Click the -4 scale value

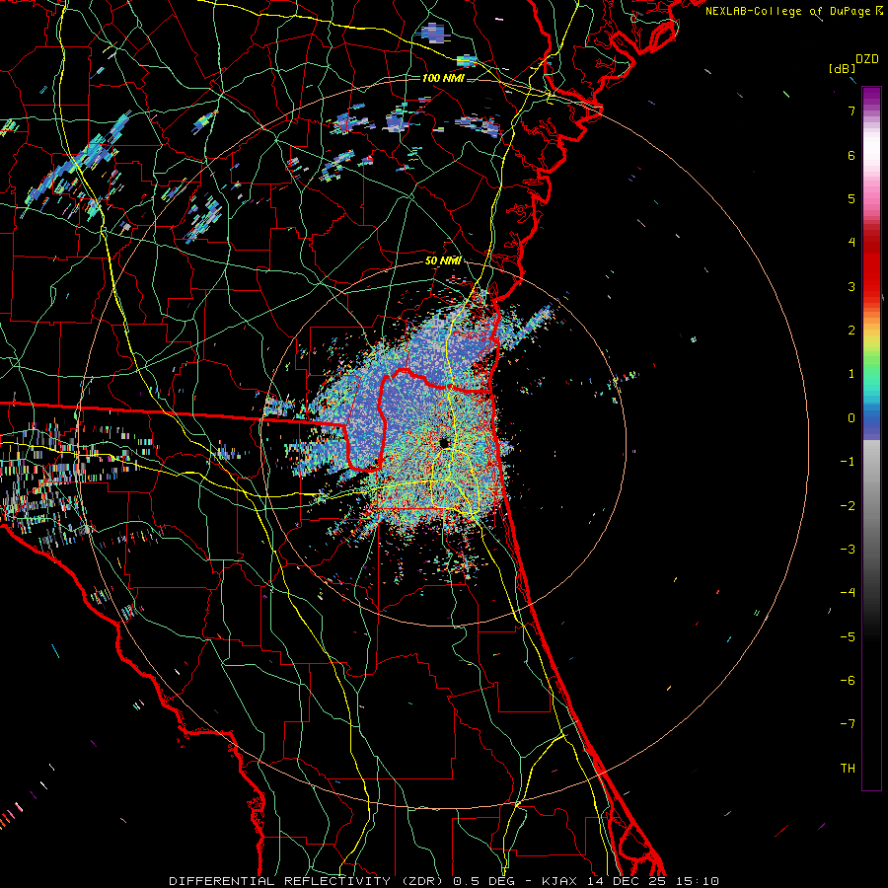click(x=848, y=593)
